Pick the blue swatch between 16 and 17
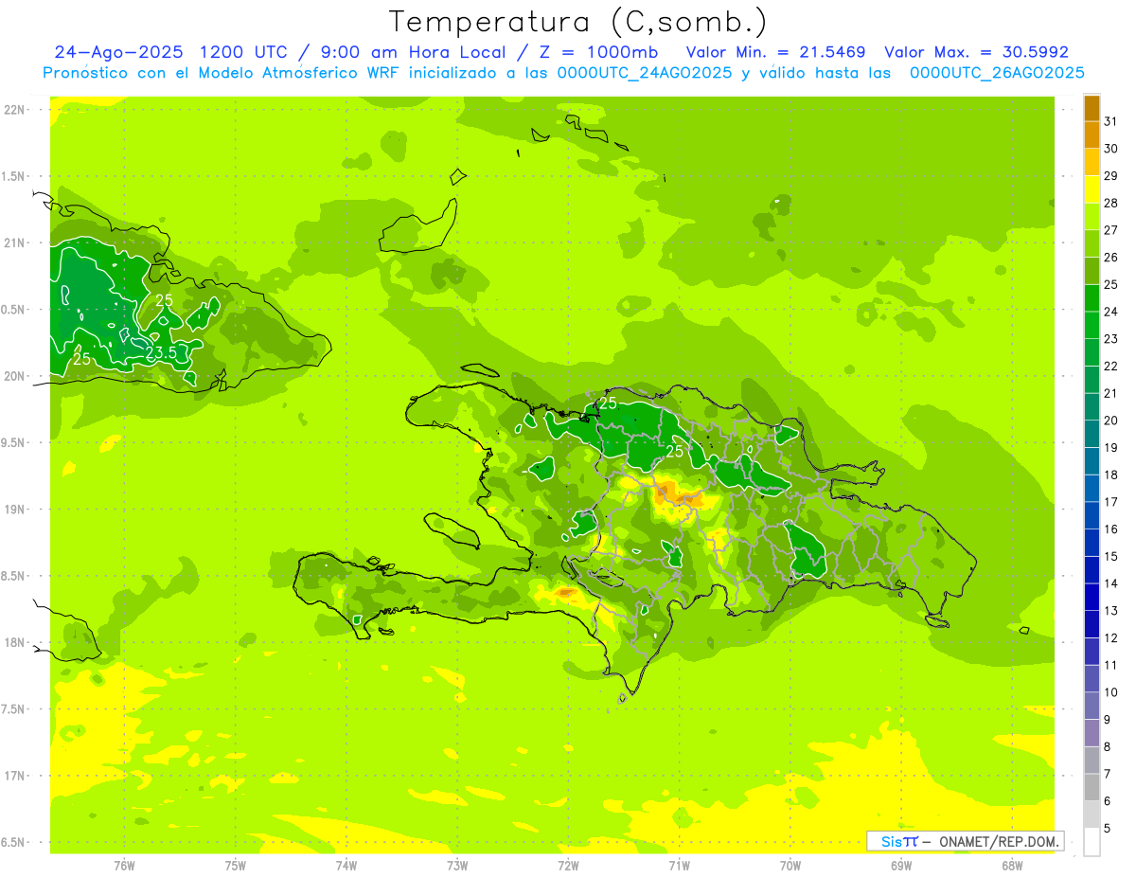This screenshot has width=1136, height=878. tap(1092, 515)
